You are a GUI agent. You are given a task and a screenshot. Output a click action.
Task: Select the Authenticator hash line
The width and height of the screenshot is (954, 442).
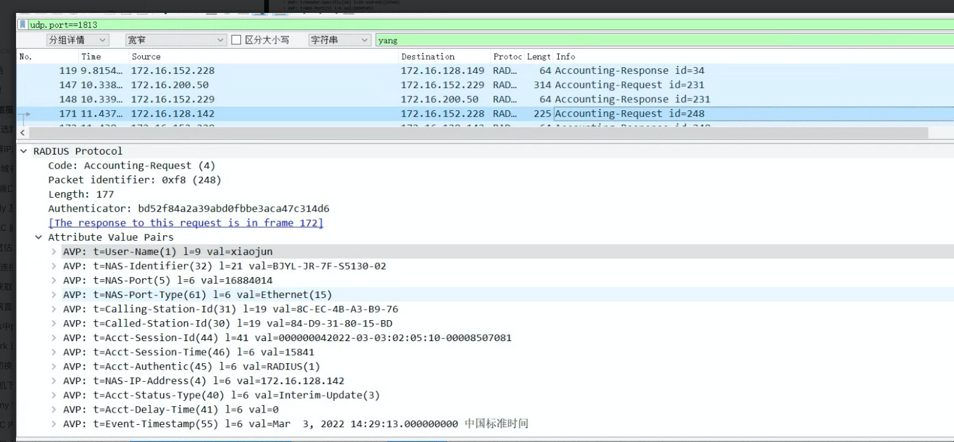(188, 209)
